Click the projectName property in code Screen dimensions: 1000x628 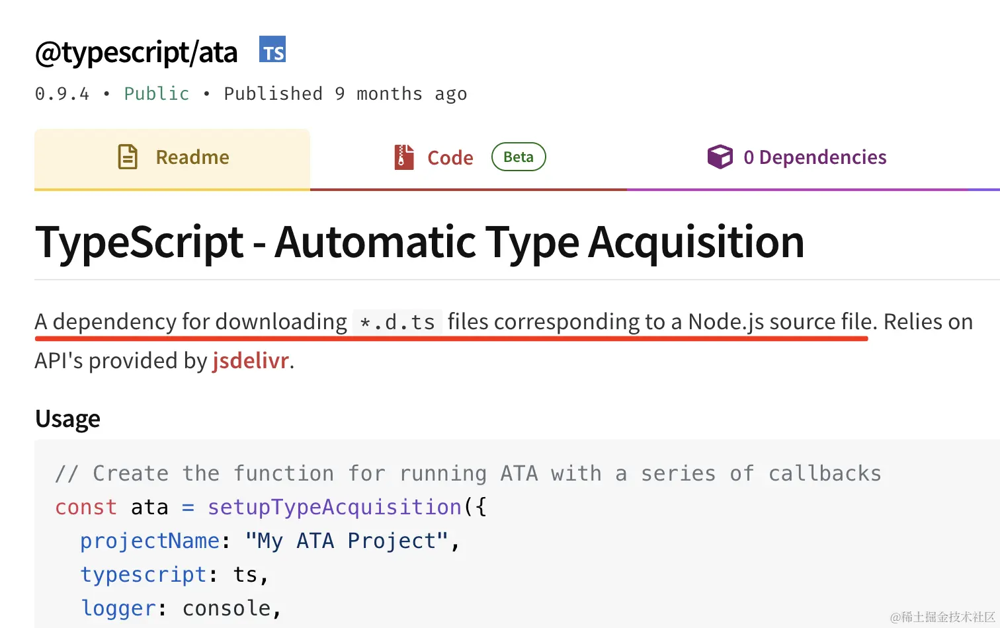(x=149, y=541)
